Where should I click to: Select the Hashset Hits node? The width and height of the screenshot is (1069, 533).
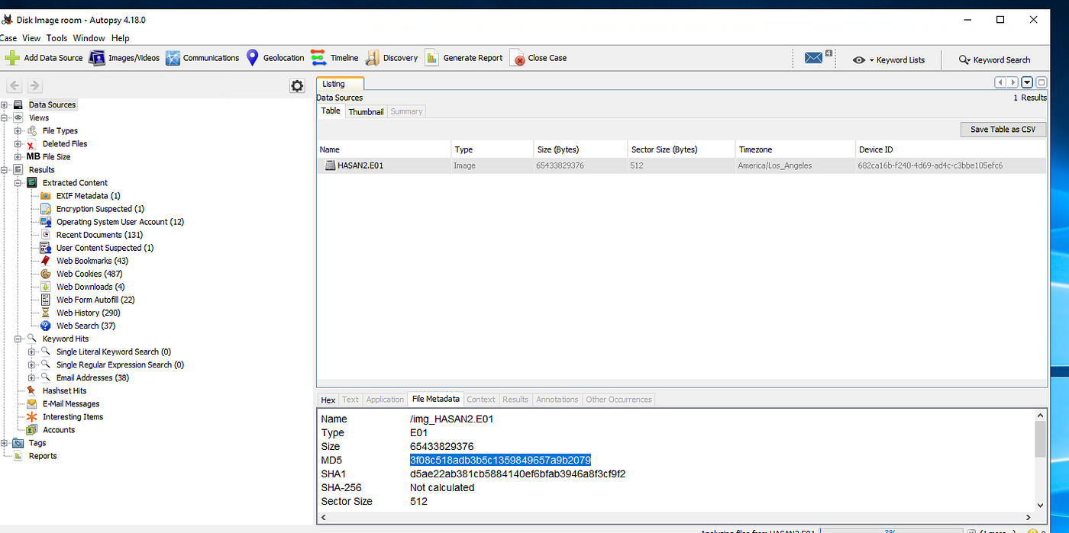point(64,390)
